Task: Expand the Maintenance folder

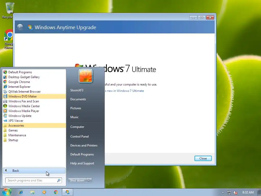Action: click(x=34, y=135)
